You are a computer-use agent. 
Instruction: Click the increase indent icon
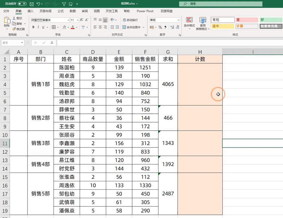117,27
